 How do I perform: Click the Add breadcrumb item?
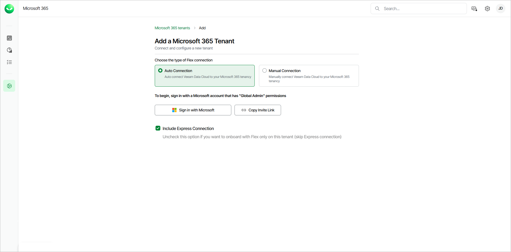tap(202, 28)
